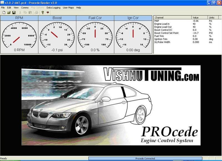Open the Data Logging menu
This screenshot has width=222, height=161.
click(53, 7)
